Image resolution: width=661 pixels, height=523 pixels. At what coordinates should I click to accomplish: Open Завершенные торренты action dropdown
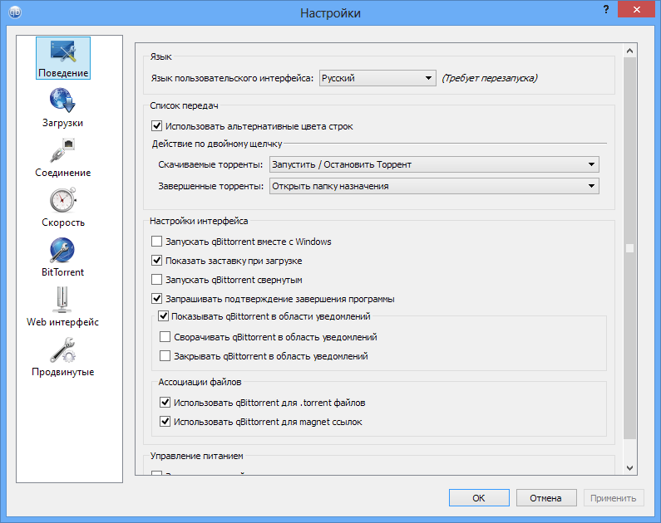[434, 186]
